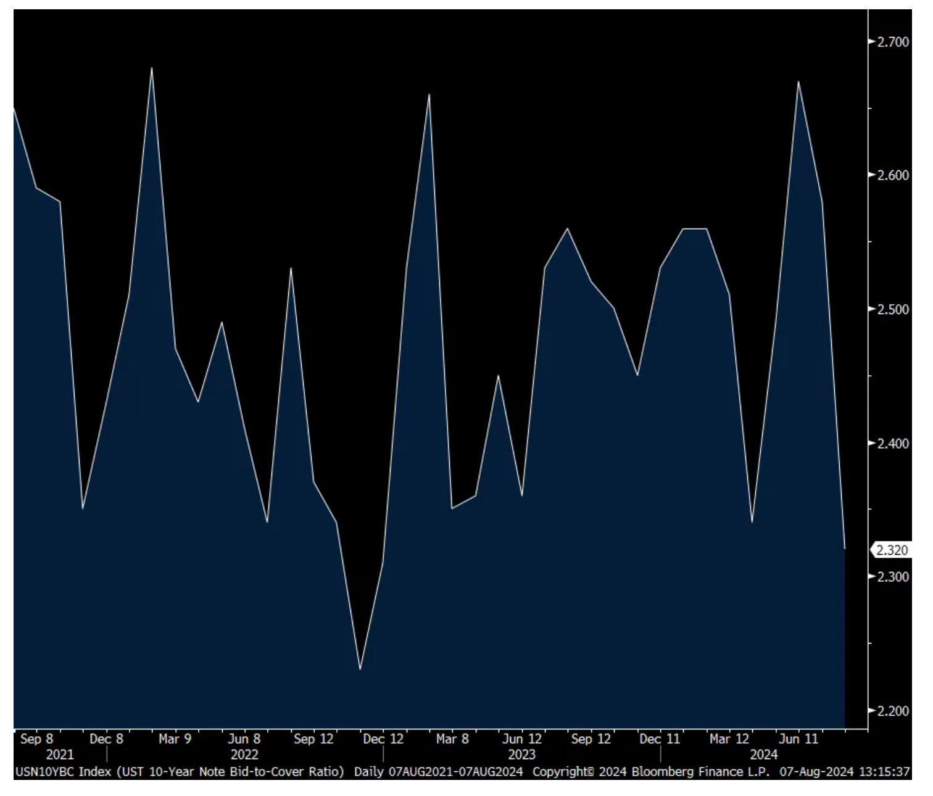
Task: Select the Dec 12 date marker
Action: tap(383, 739)
